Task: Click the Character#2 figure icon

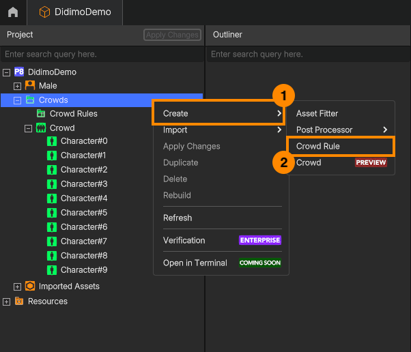Action: click(52, 170)
